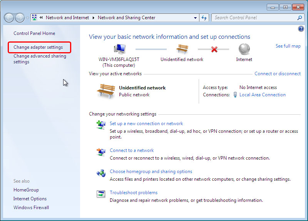Click the active network bench icon
The width and height of the screenshot is (308, 221).
106,91
